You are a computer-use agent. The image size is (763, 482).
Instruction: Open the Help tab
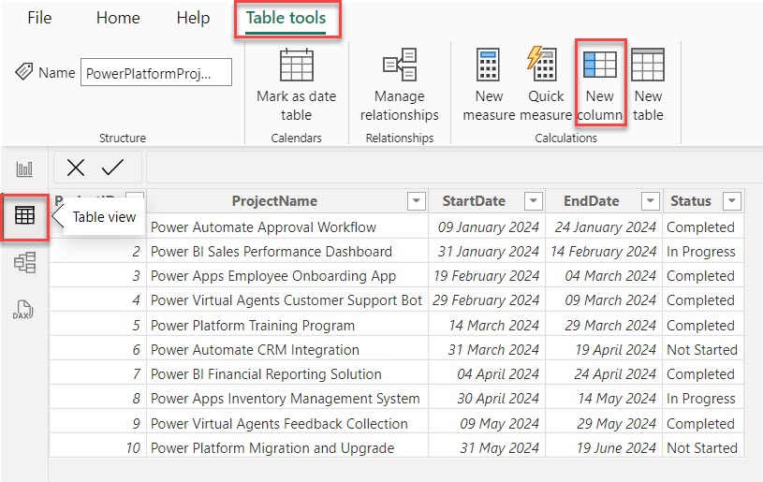tap(193, 18)
